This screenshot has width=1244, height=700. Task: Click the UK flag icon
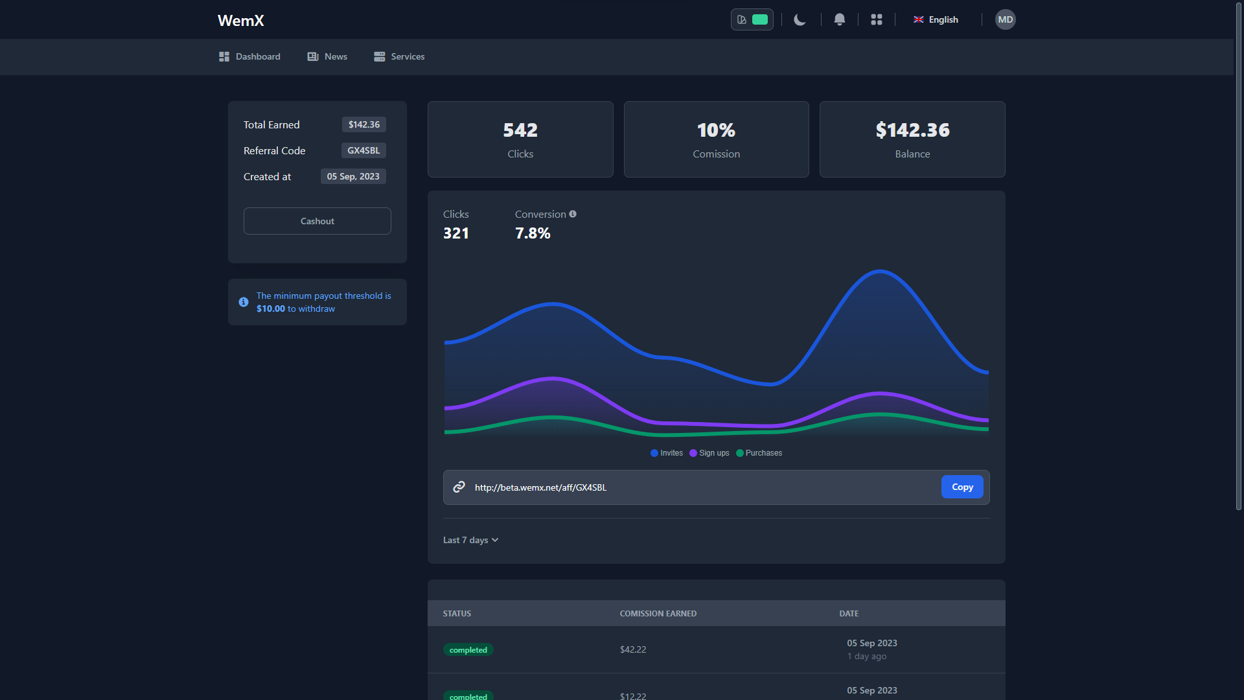point(919,19)
